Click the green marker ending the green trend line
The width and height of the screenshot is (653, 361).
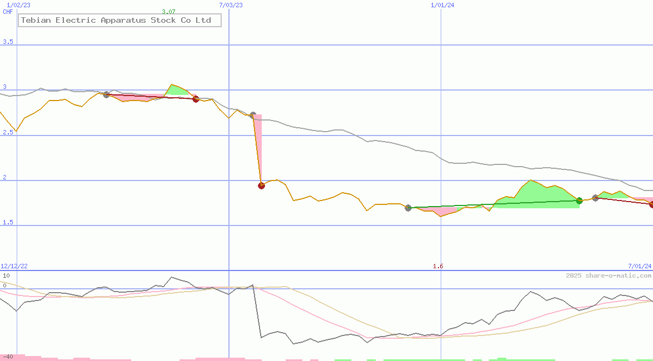579,200
